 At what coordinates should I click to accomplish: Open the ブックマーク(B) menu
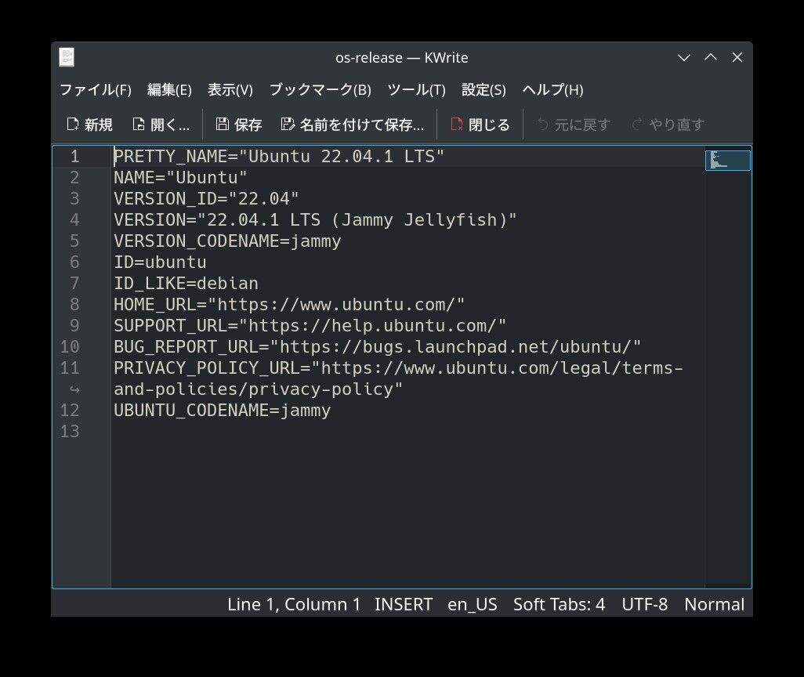(320, 90)
